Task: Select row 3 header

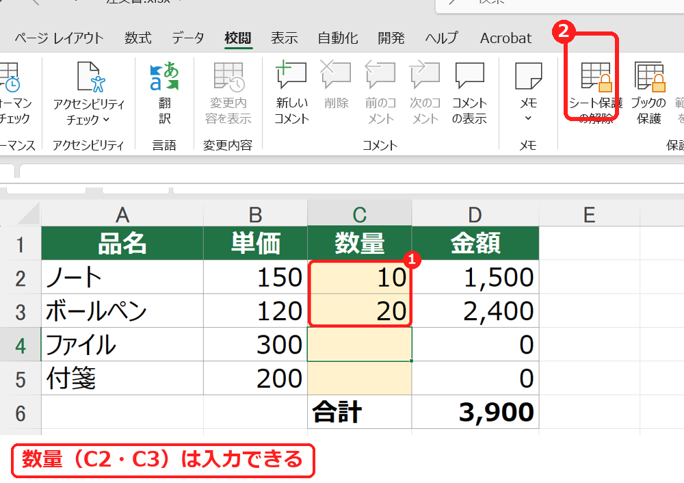Action: click(x=20, y=311)
